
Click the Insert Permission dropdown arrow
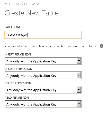pos(79,61)
